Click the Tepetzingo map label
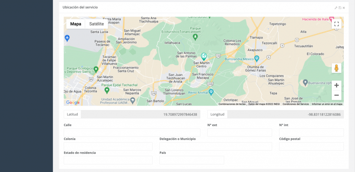This screenshot has height=172, width=355. coord(278,24)
